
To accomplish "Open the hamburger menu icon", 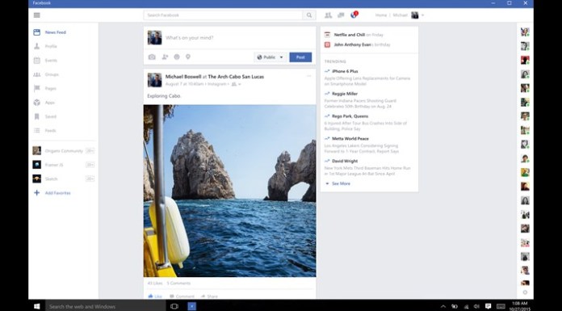I will (x=36, y=15).
